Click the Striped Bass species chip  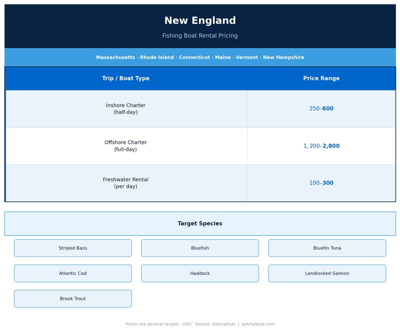pos(72,248)
